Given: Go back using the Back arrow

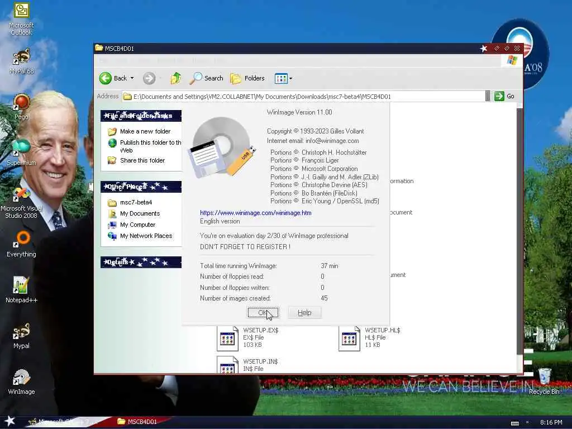Looking at the screenshot, I should tap(113, 78).
